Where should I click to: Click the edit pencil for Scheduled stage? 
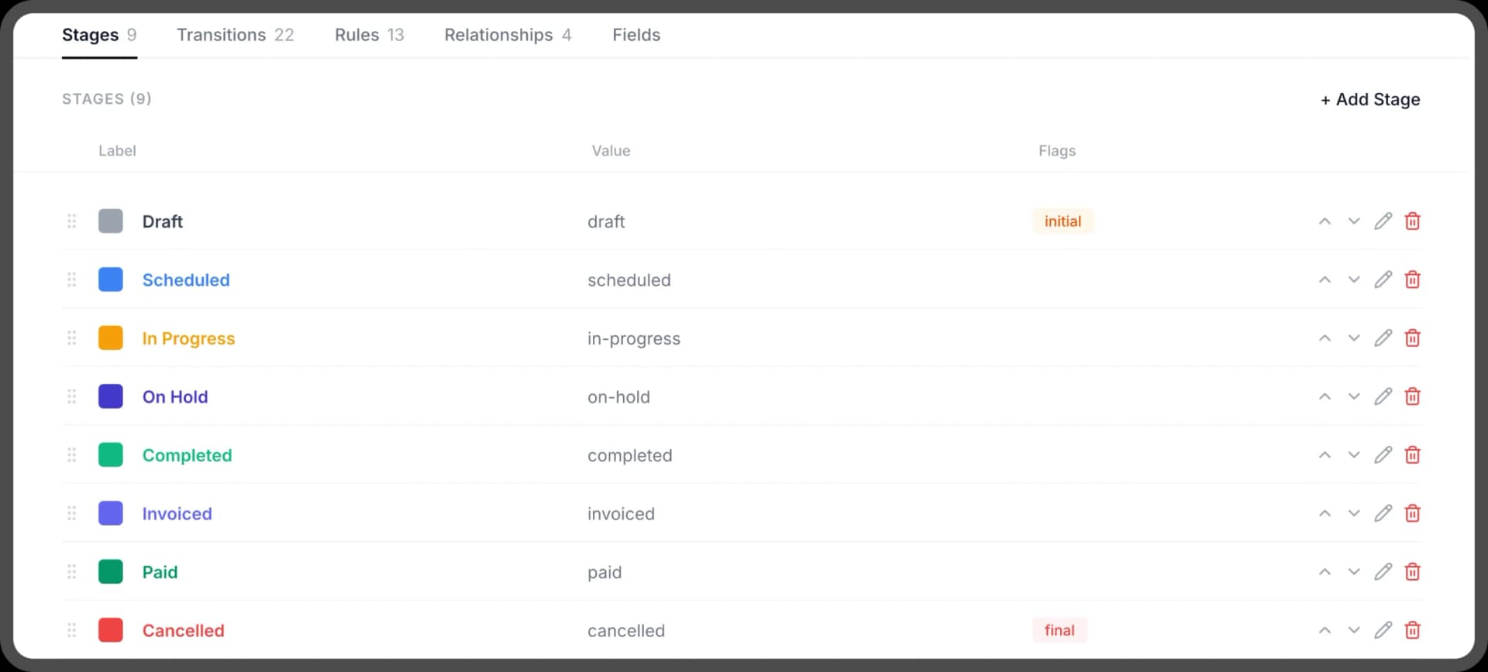(1383, 279)
